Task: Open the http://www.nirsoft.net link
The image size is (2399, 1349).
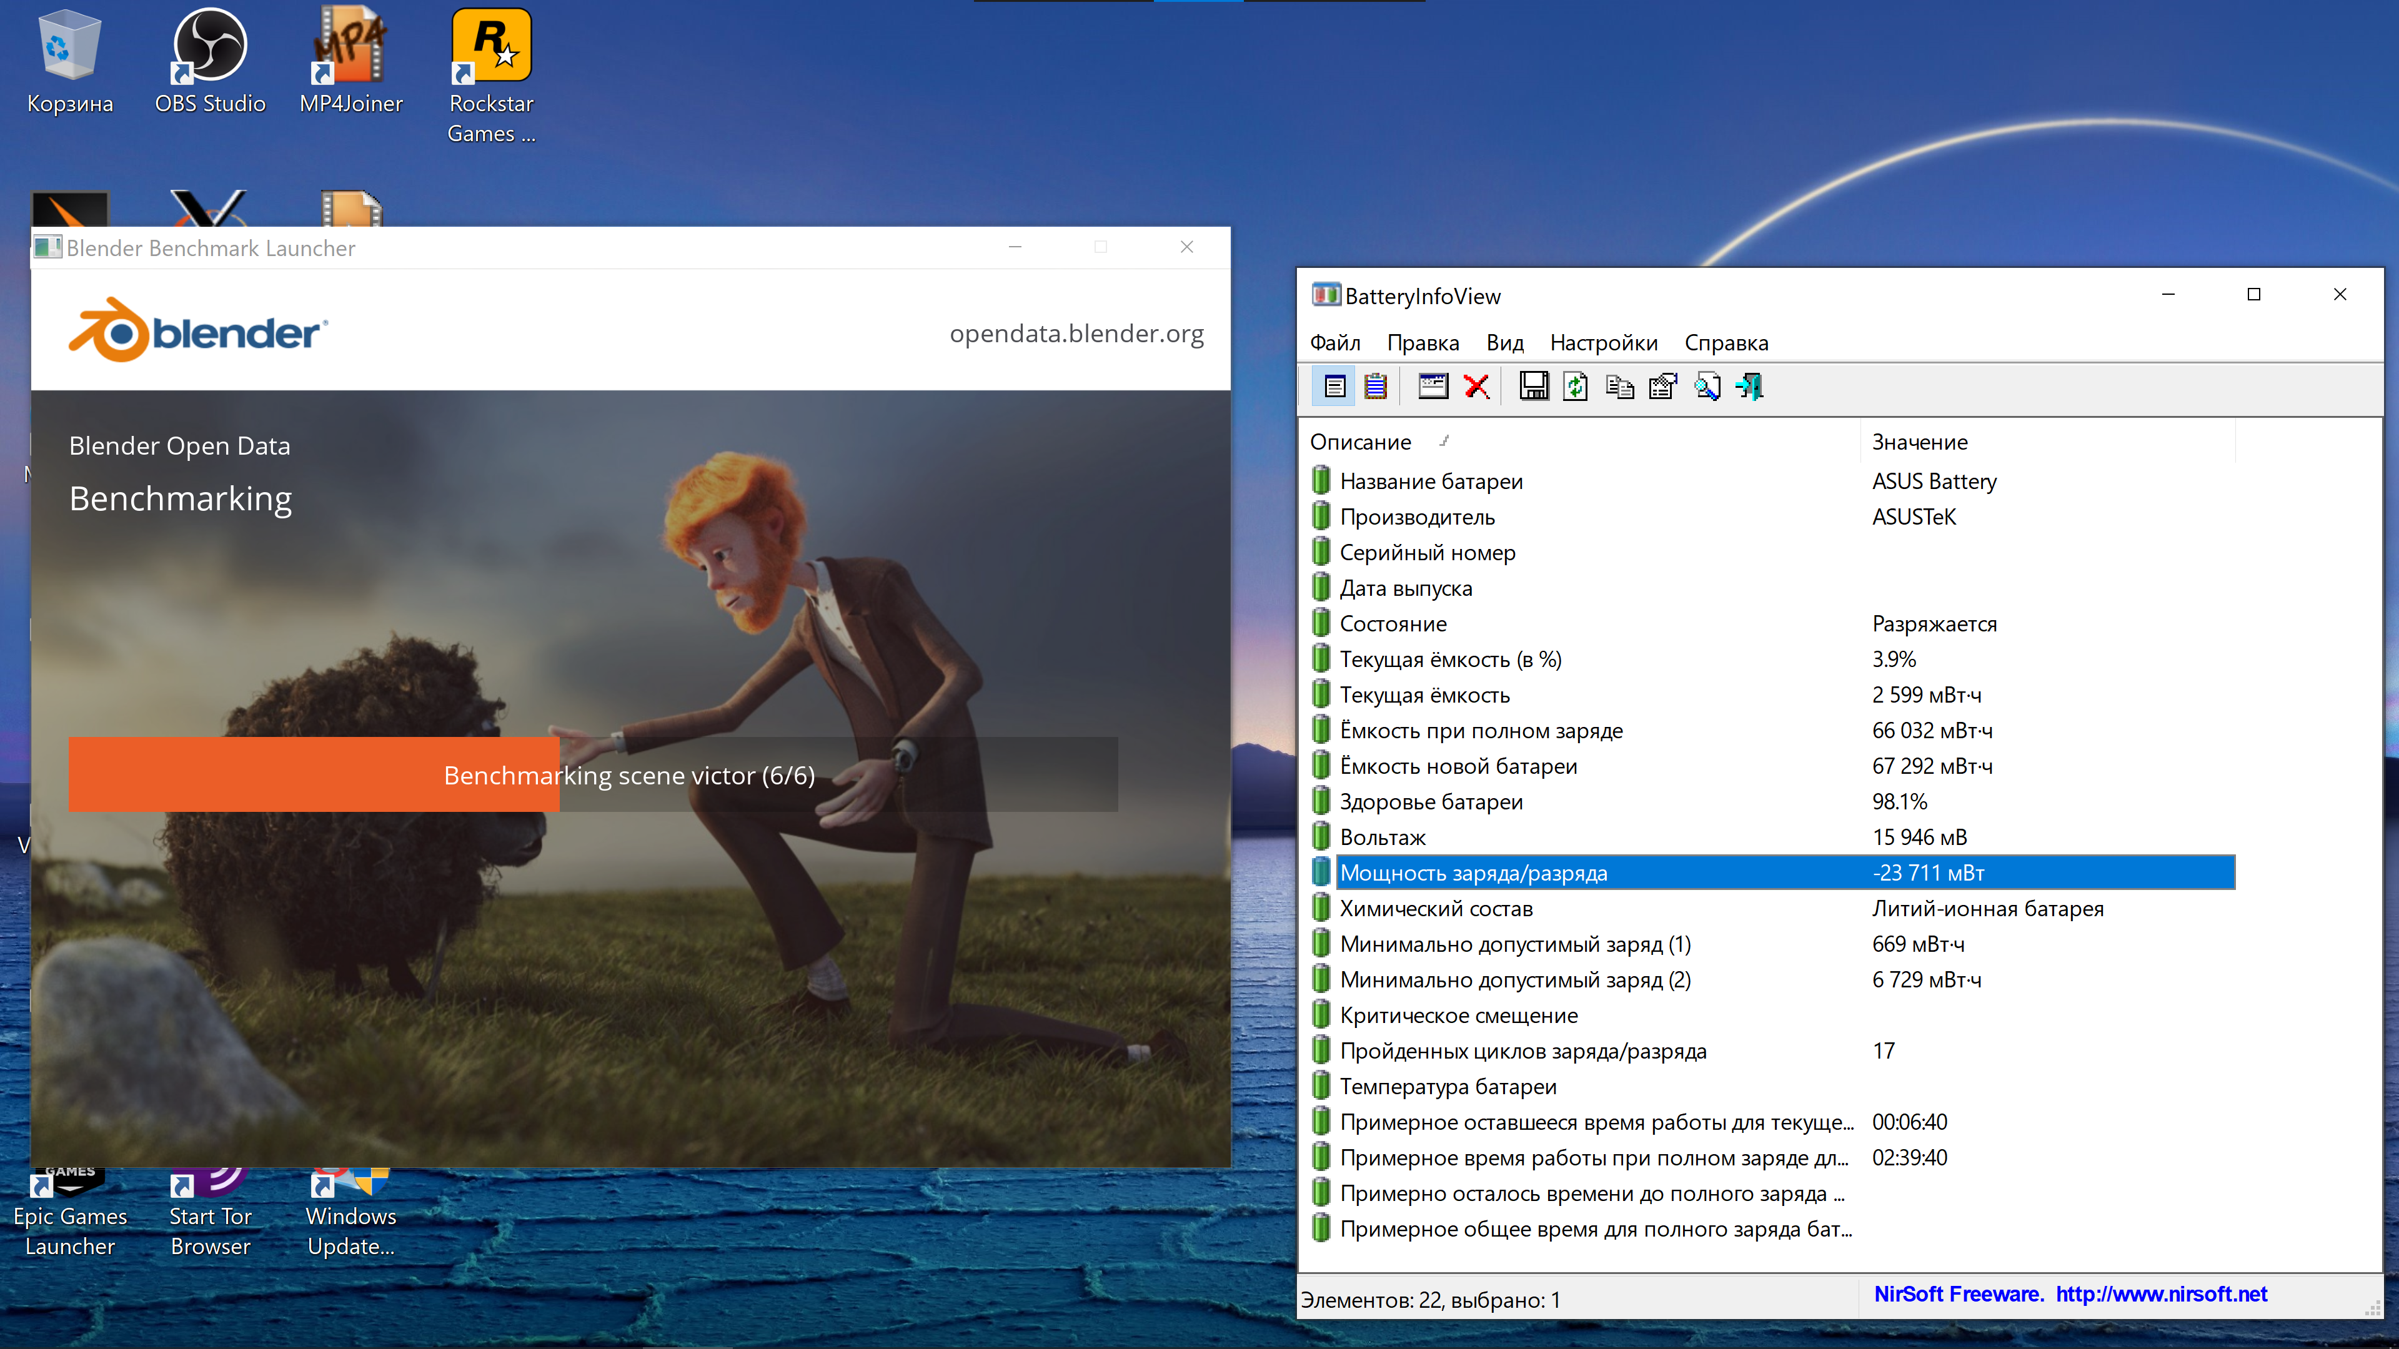Action: click(2160, 1294)
